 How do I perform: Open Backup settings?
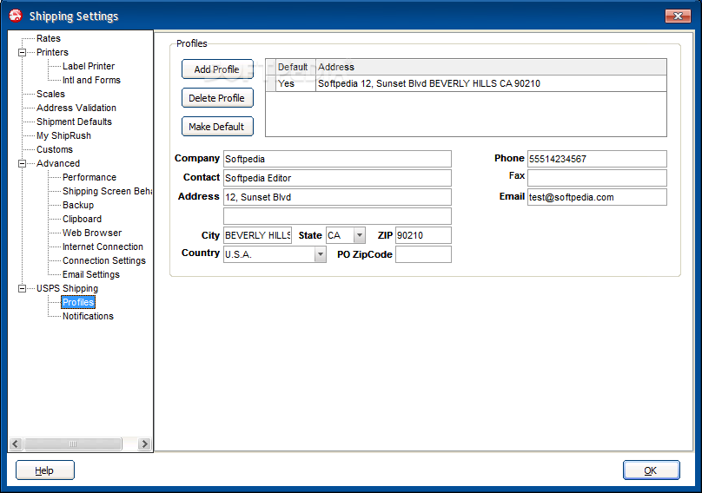pyautogui.click(x=78, y=205)
